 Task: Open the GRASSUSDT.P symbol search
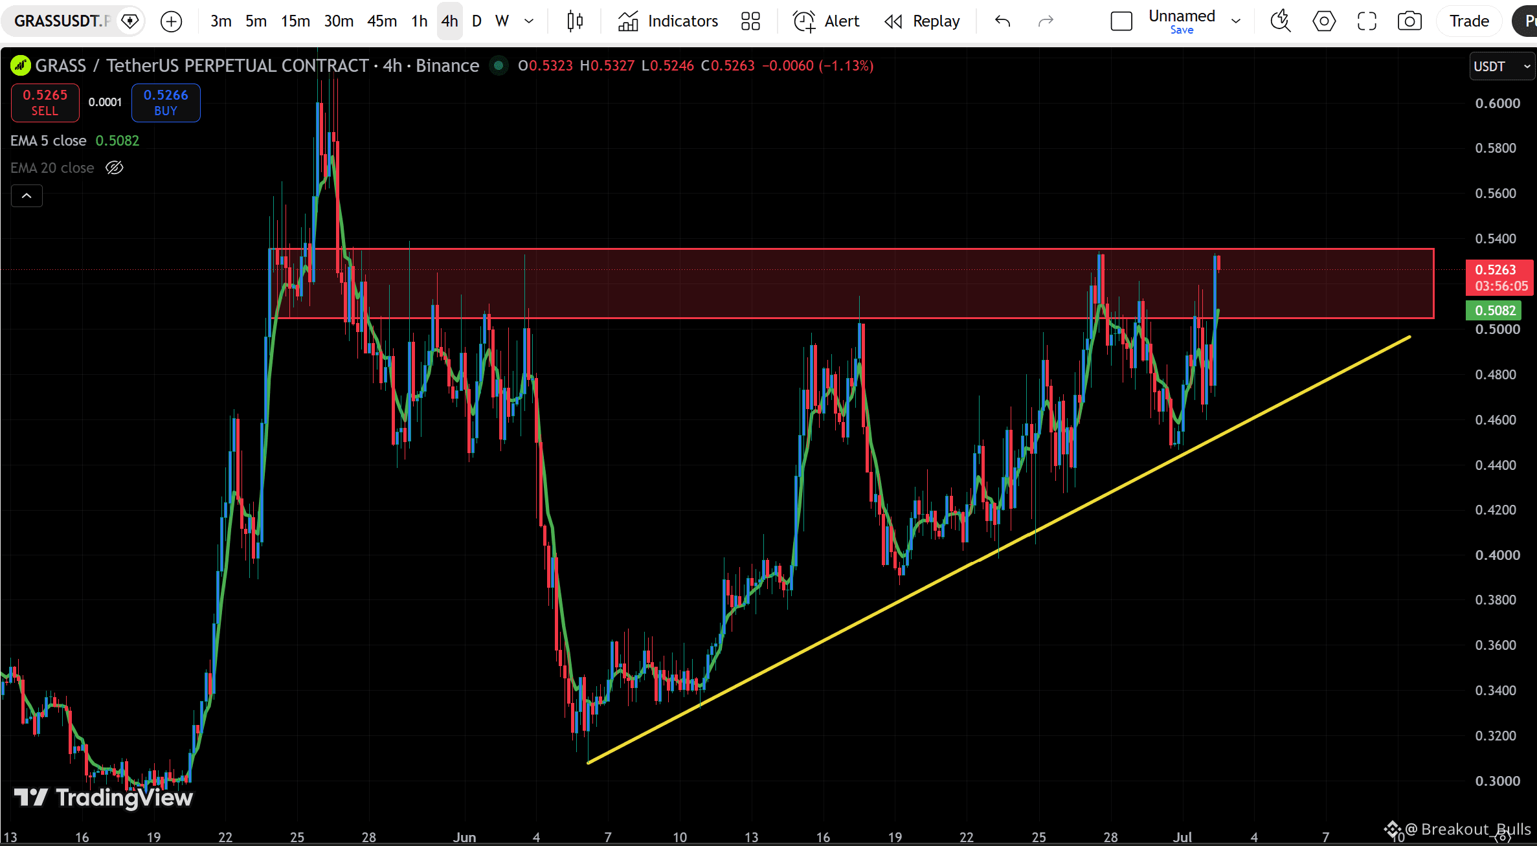(x=62, y=21)
